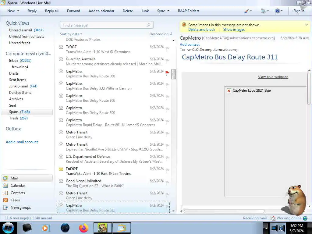Click envelope icon of Guardian Australia message
This screenshot has height=234, width=312.
pyautogui.click(x=61, y=59)
